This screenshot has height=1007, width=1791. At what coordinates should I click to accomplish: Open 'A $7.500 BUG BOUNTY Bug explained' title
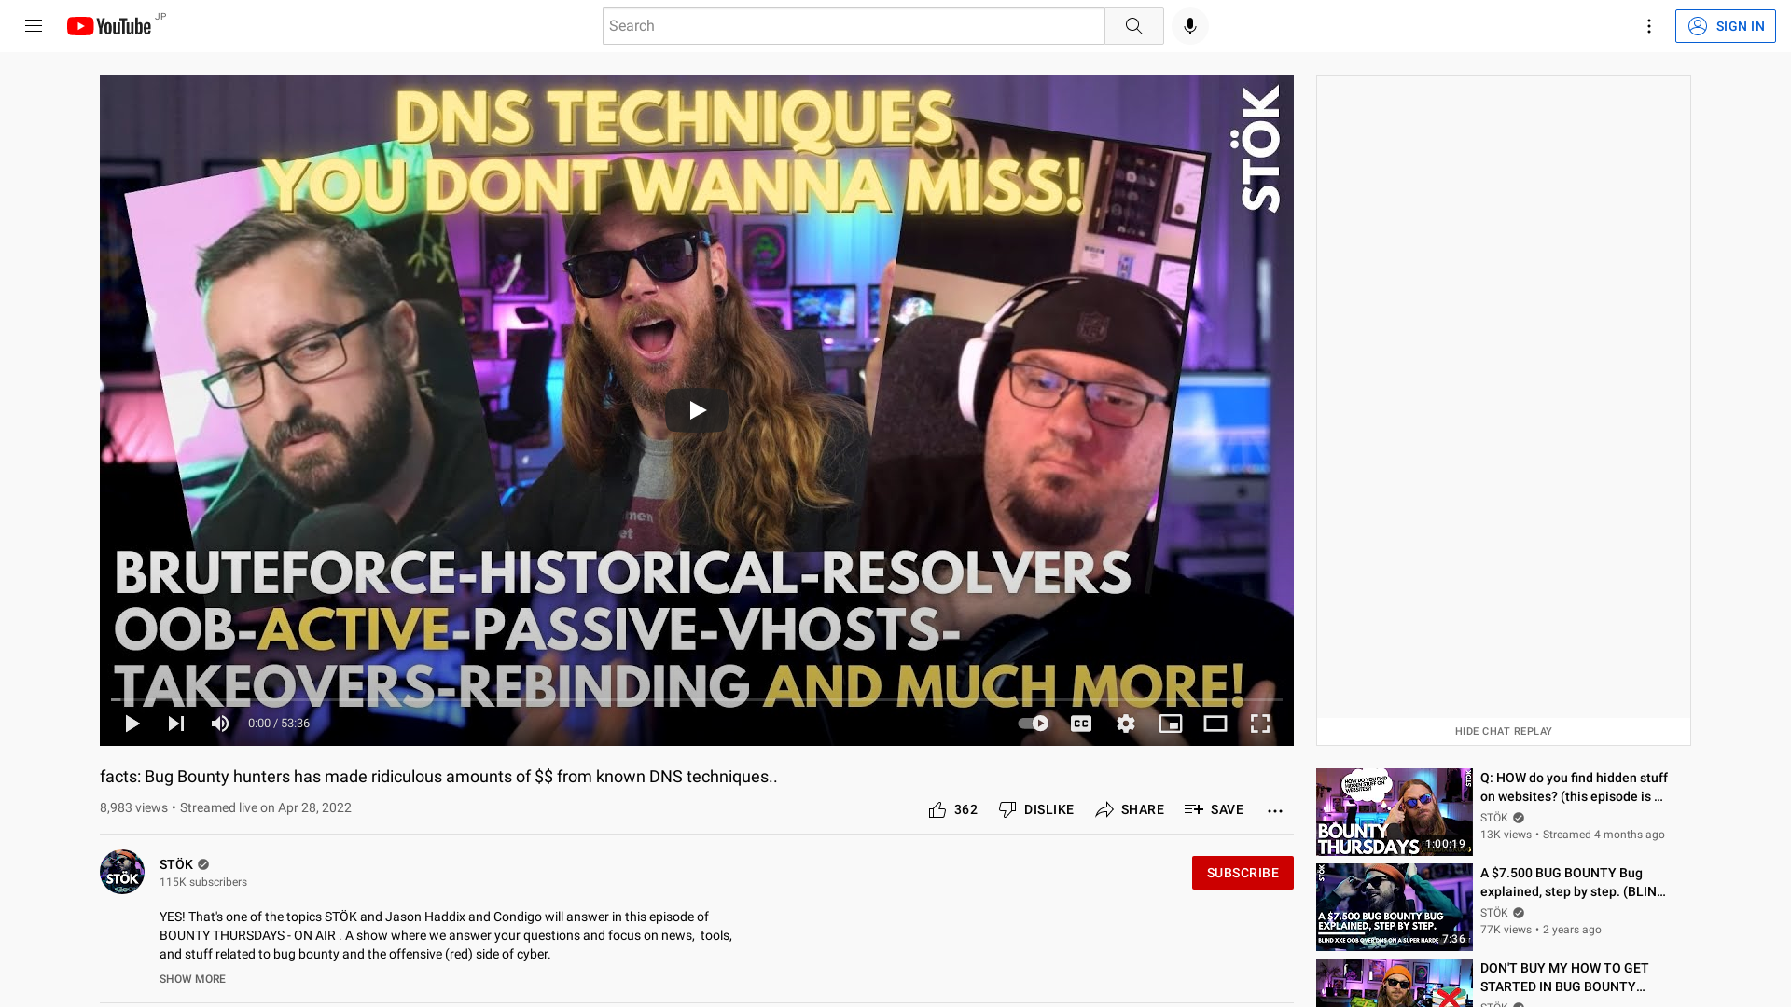pyautogui.click(x=1573, y=882)
